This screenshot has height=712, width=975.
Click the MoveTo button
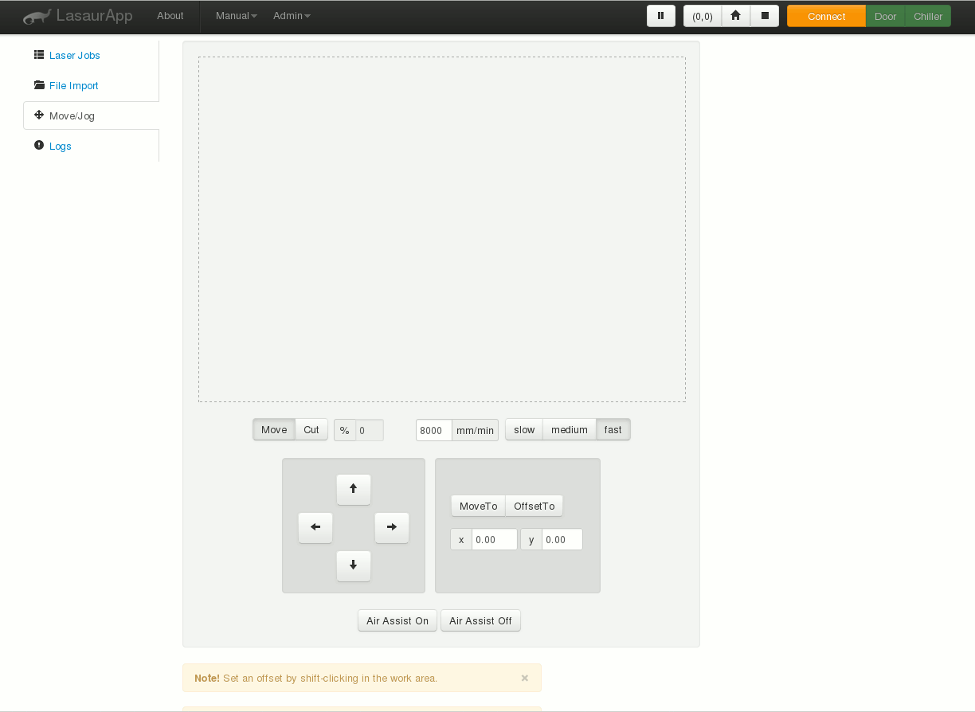[479, 507]
